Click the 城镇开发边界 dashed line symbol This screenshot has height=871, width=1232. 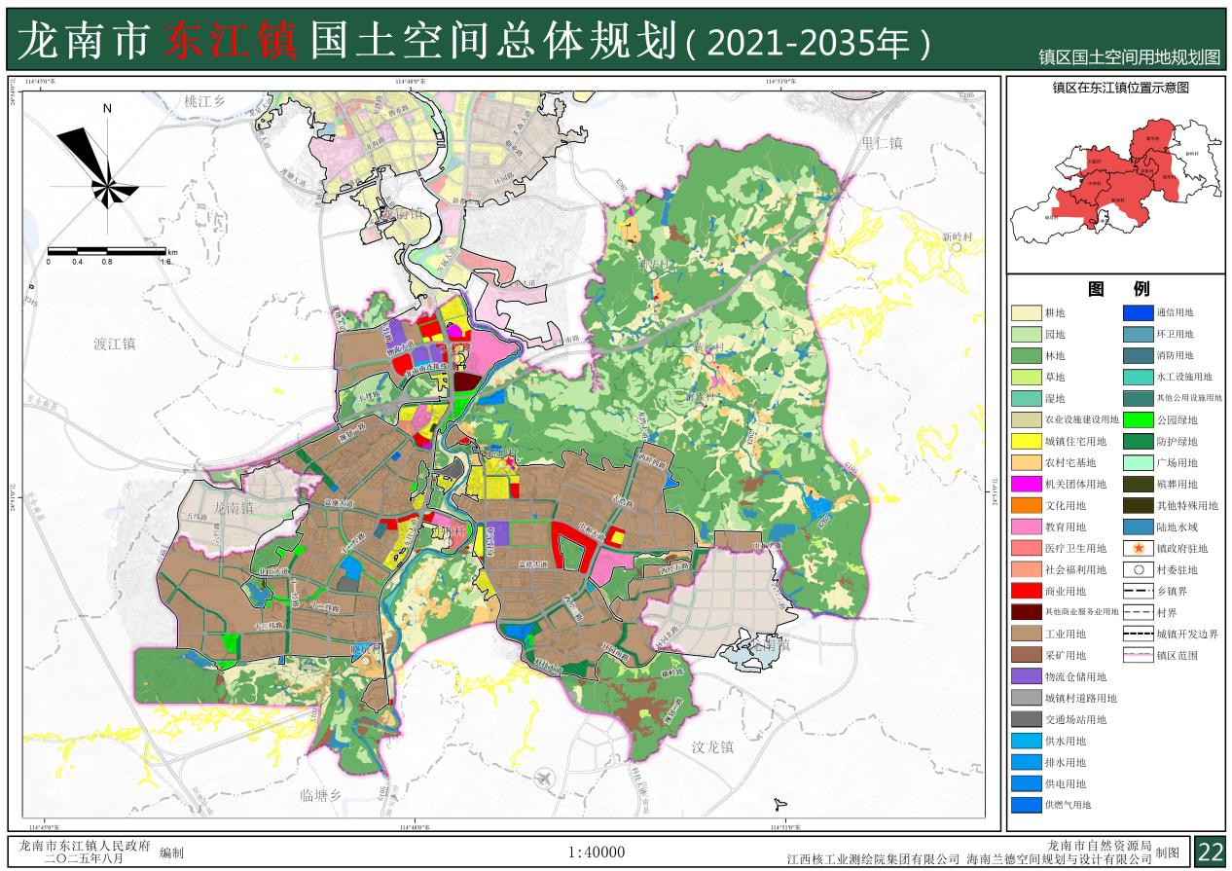[1135, 634]
